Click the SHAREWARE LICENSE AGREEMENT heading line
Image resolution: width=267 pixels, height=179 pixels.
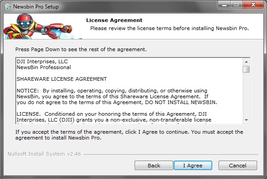click(x=61, y=79)
